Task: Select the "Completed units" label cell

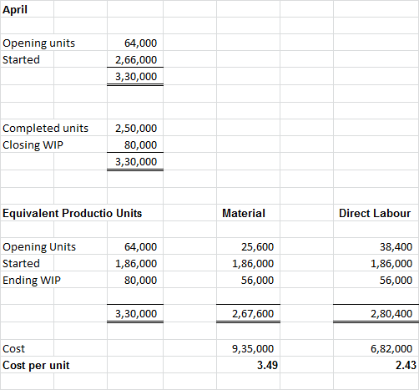Action: (45, 128)
